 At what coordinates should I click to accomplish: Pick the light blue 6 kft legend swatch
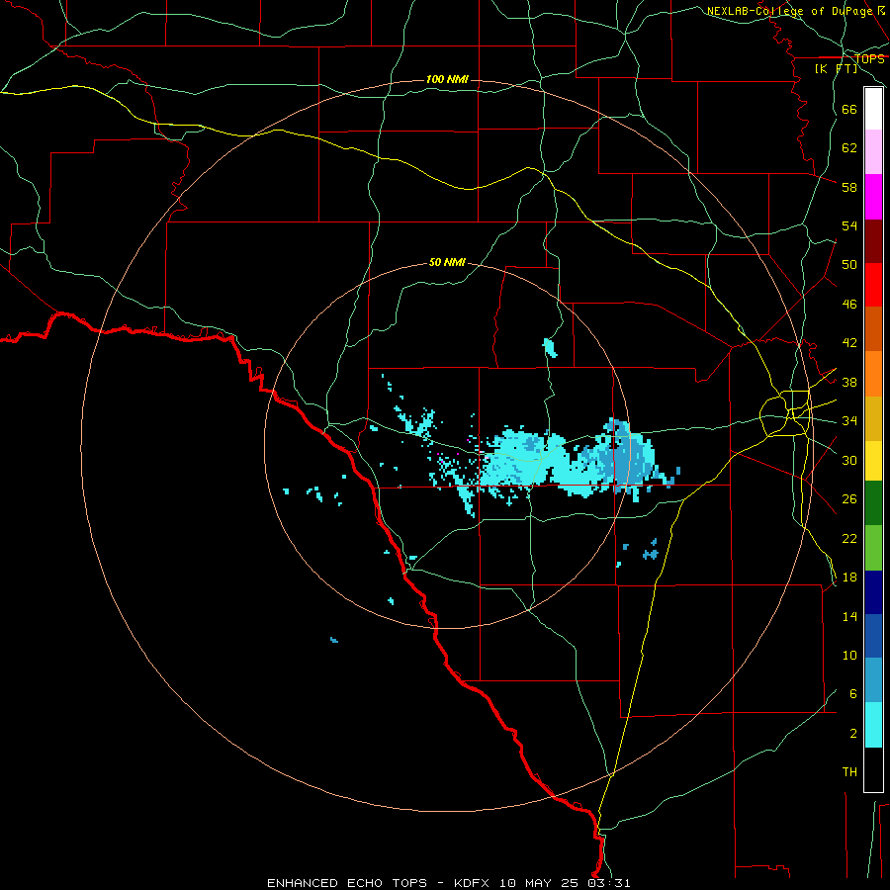coord(873,680)
